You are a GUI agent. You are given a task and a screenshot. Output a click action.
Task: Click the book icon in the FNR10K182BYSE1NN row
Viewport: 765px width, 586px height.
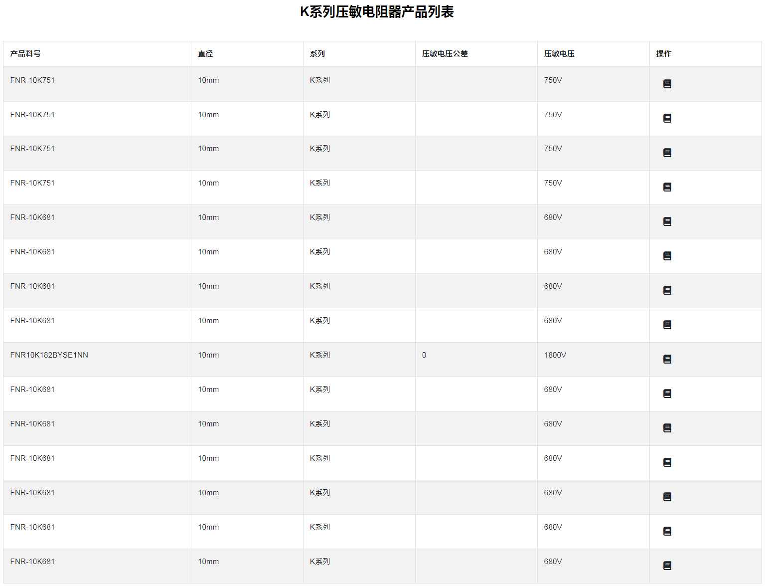667,359
